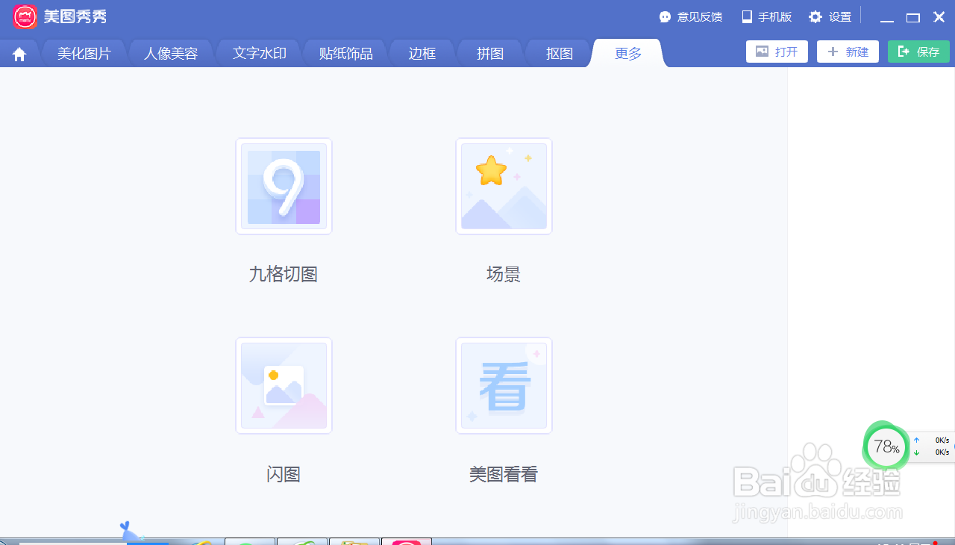The height and width of the screenshot is (545, 955).
Task: Click the 保存 save button
Action: pos(918,52)
